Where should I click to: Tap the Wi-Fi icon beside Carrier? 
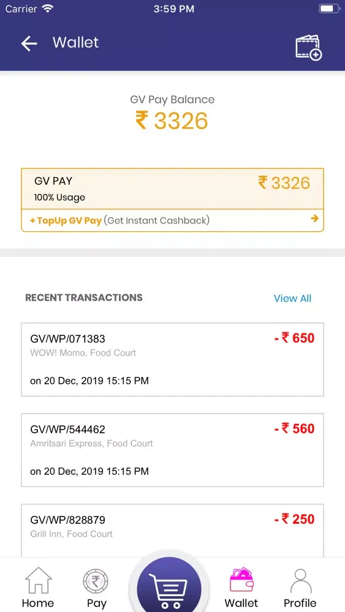tap(48, 9)
